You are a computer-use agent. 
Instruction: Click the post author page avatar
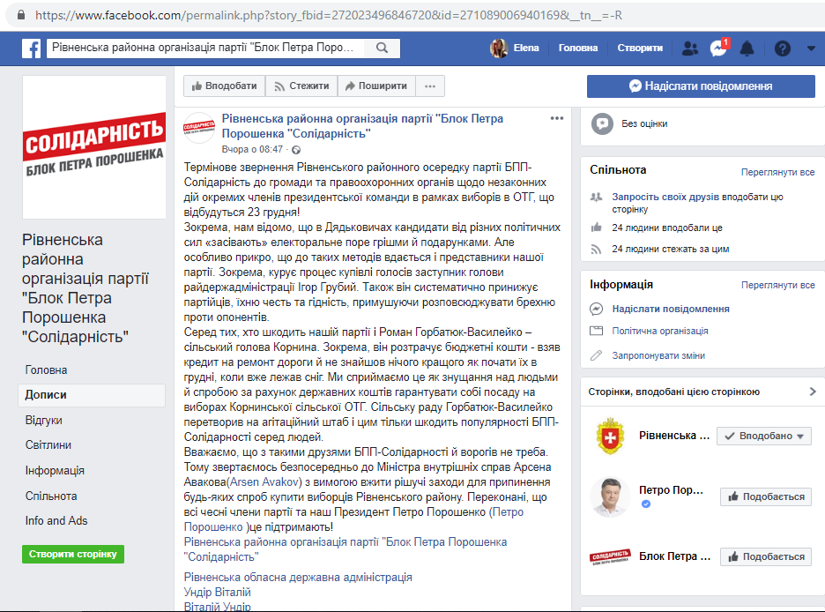[x=199, y=128]
